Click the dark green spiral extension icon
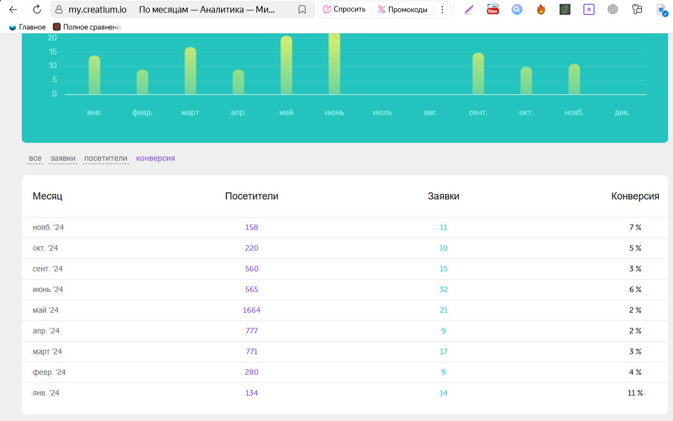Viewport: 673px width, 421px height. coord(565,9)
